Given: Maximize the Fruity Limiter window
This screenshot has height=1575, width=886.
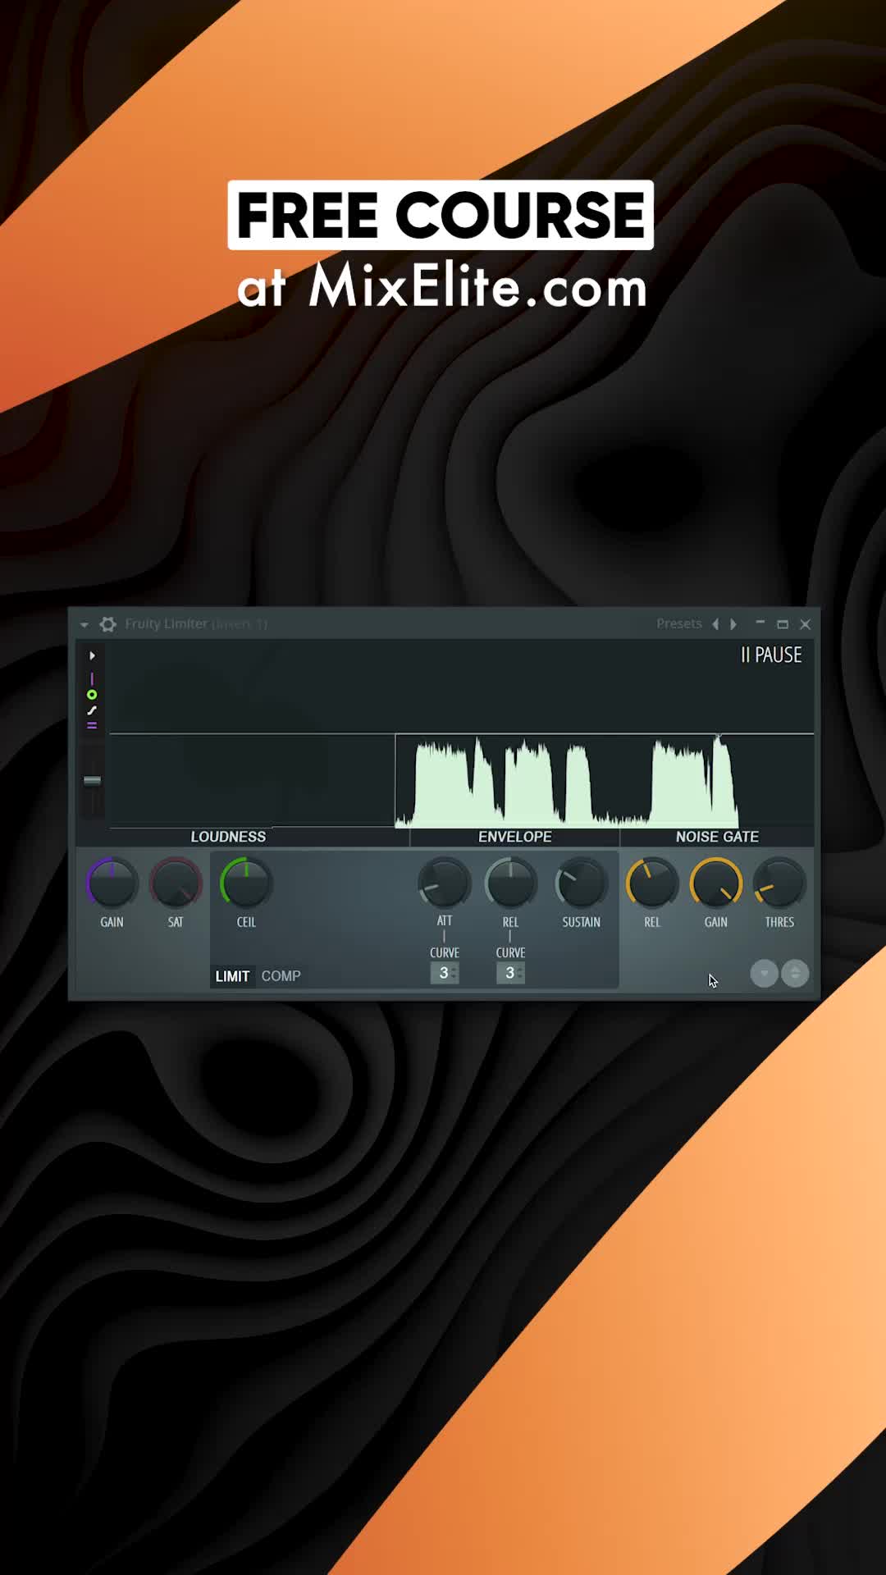Looking at the screenshot, I should point(783,624).
